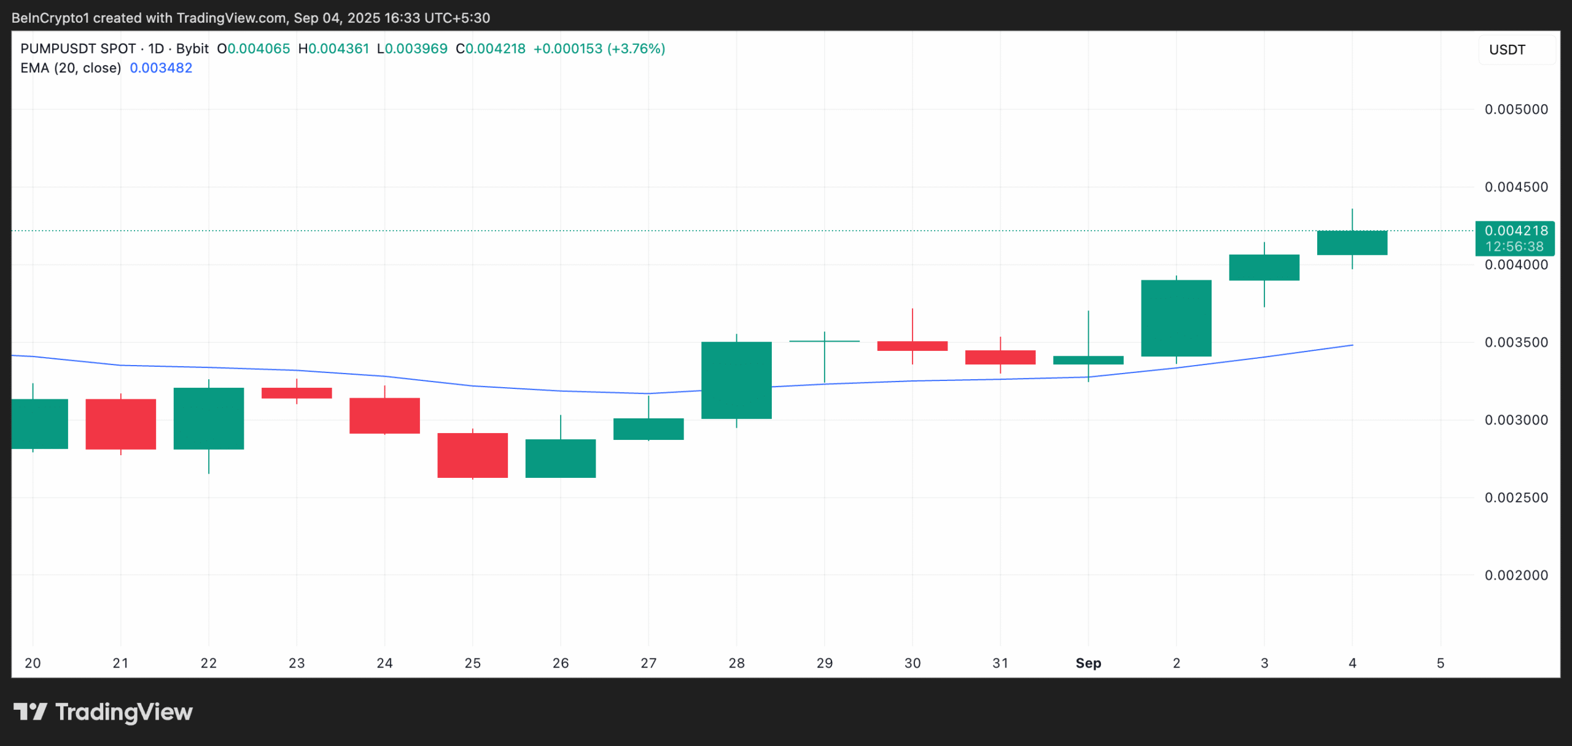Click the blue EMA value 0.003482

coord(161,68)
